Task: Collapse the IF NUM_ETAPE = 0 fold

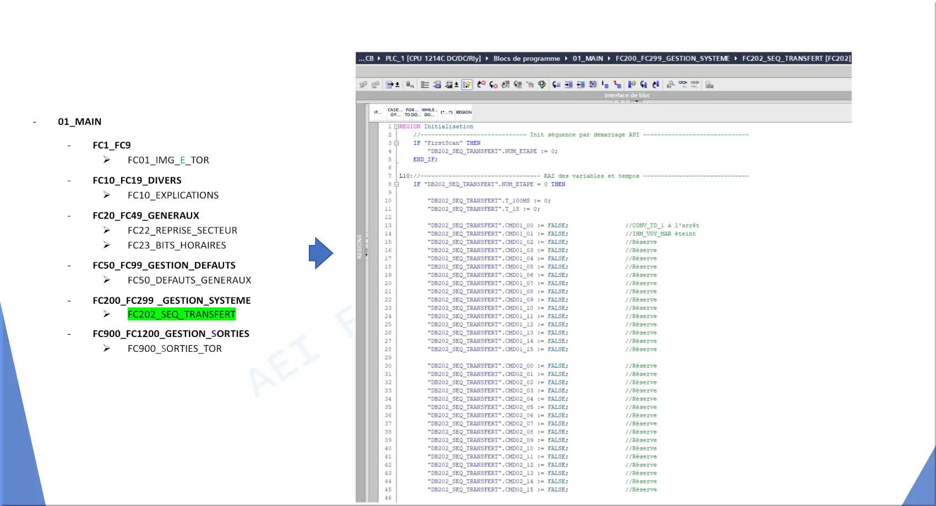Action: click(396, 184)
